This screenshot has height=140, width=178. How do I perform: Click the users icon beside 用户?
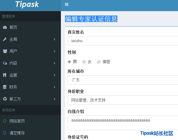pos(5,51)
